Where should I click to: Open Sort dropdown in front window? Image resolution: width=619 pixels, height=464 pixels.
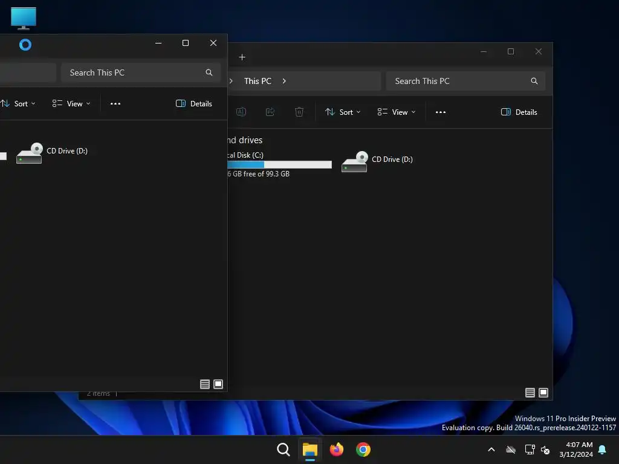(x=18, y=104)
